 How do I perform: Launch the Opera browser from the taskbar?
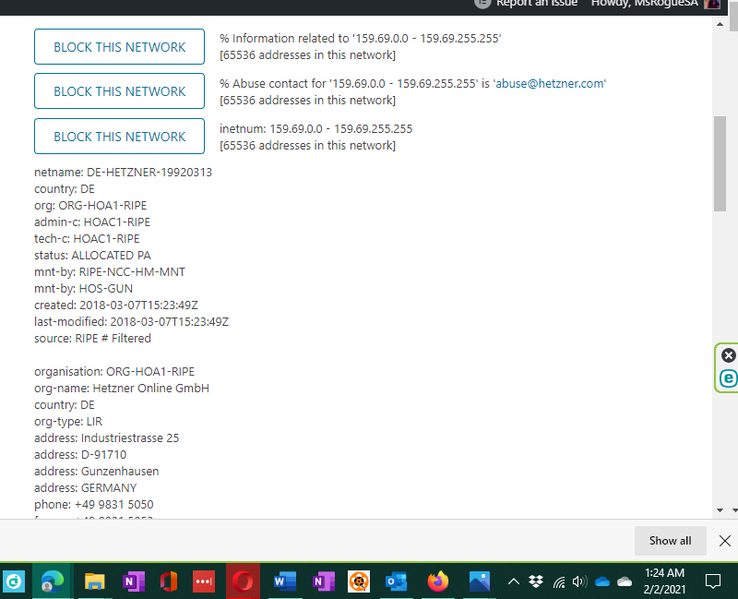(x=243, y=581)
